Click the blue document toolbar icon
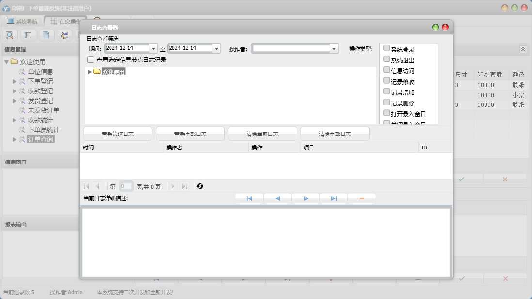The image size is (532, 299). point(46,35)
